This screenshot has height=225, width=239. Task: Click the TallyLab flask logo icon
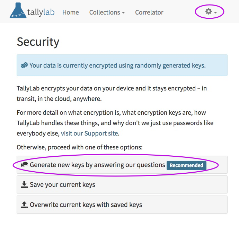tap(18, 10)
